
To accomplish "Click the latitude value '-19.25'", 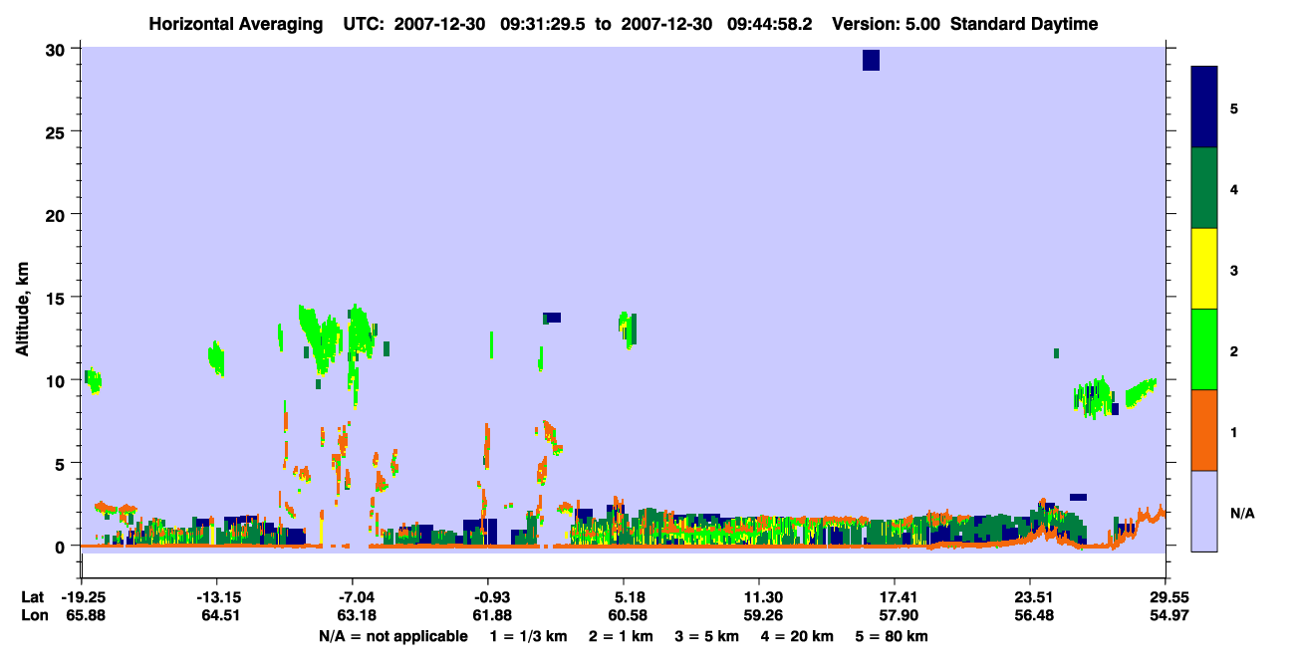I will tap(82, 597).
